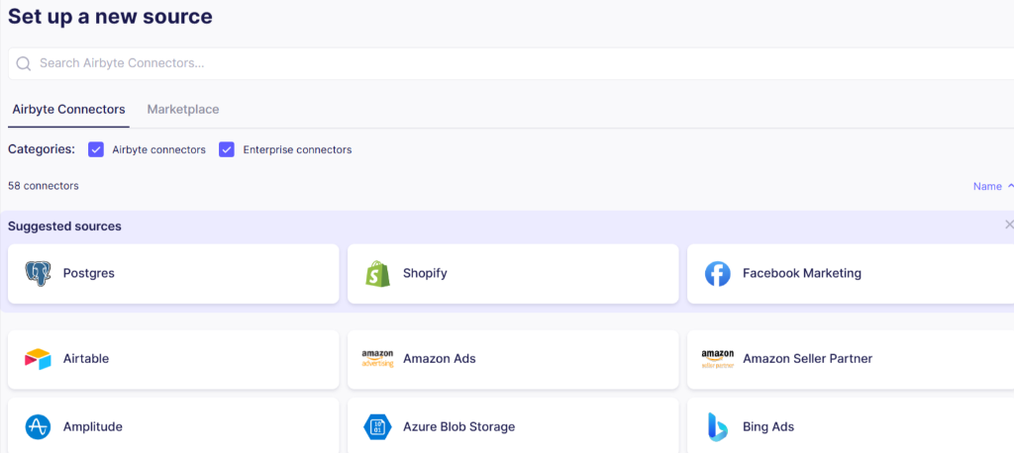
Task: Select the Amplitude connector label
Action: pyautogui.click(x=92, y=427)
